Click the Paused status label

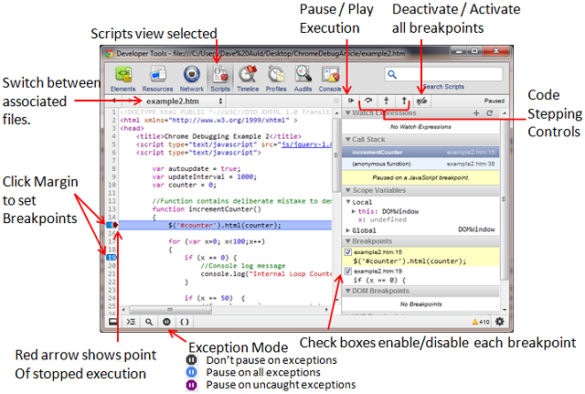[495, 101]
